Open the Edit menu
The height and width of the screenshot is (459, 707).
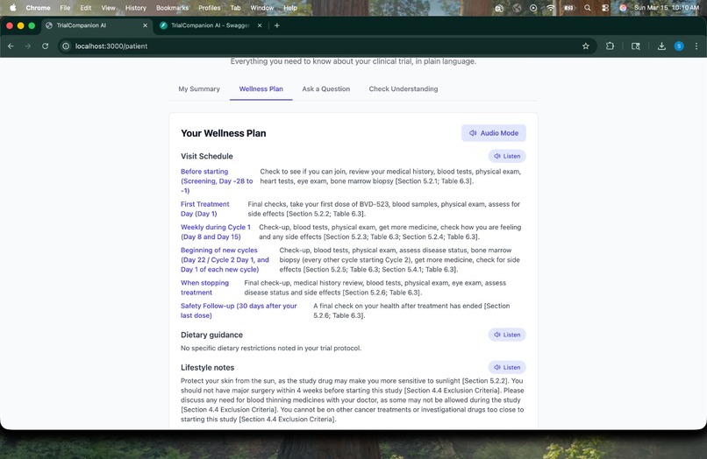coord(86,8)
